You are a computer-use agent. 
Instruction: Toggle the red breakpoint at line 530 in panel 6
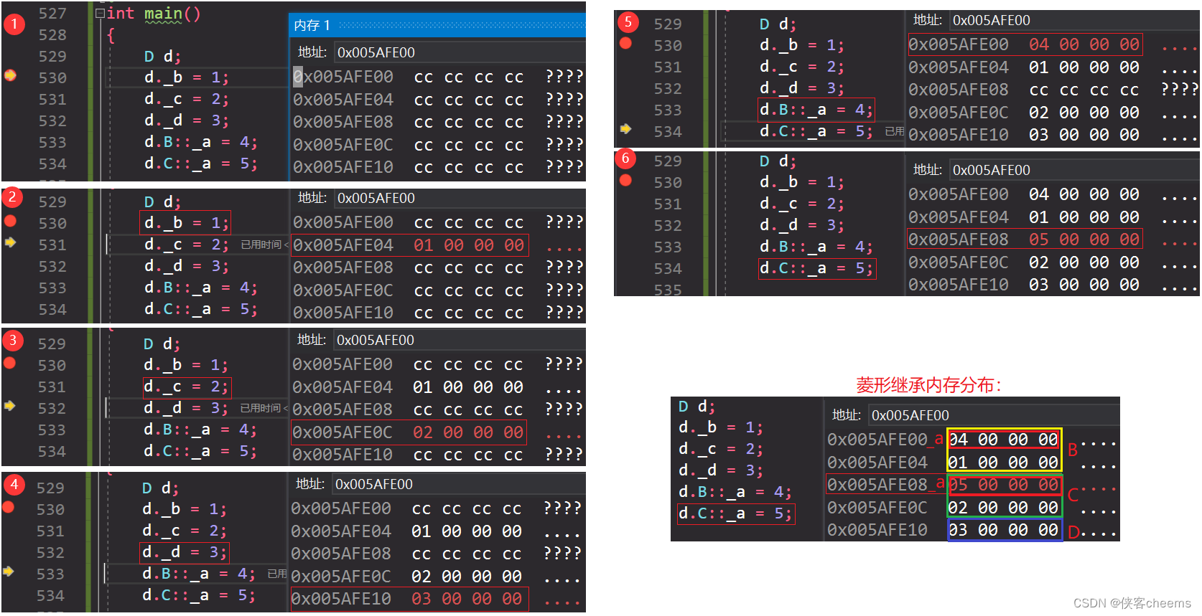point(625,180)
